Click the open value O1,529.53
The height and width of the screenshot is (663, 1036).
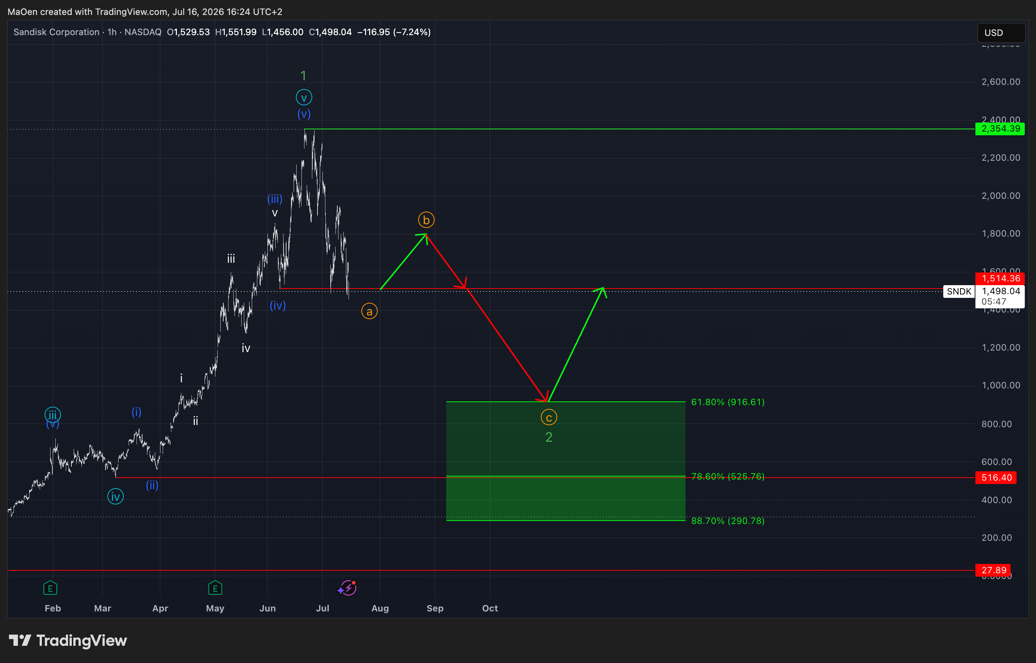pyautogui.click(x=188, y=32)
